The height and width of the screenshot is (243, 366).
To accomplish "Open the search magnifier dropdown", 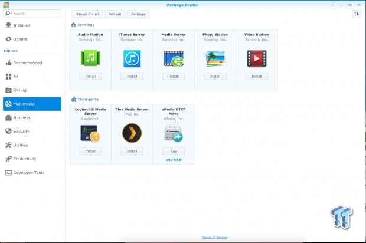I will click(9, 14).
